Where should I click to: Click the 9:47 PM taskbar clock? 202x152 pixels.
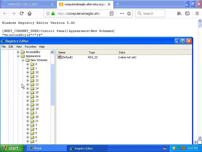193,148
